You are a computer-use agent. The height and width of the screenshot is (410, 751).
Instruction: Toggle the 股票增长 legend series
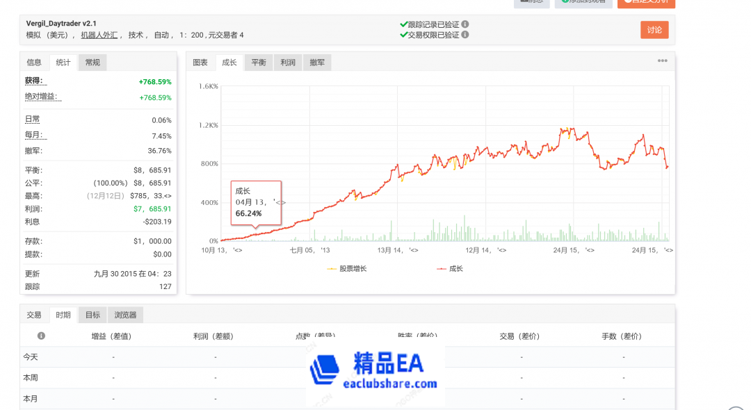tap(347, 269)
